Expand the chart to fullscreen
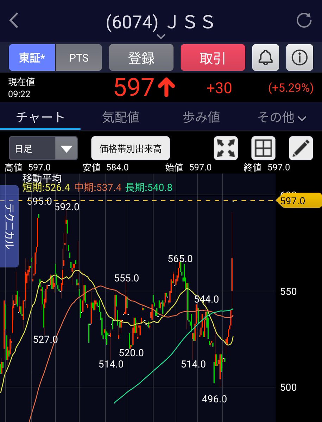 (226, 148)
